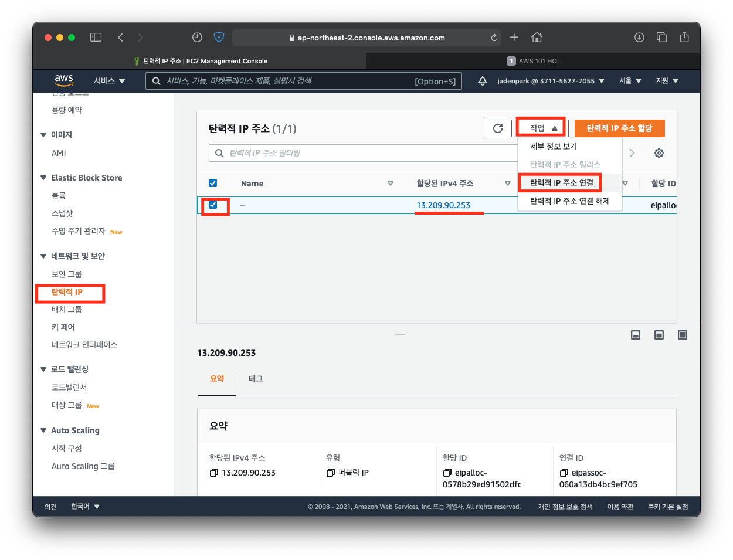Open the history clock icon in toolbar
This screenshot has width=733, height=560.
pyautogui.click(x=197, y=38)
